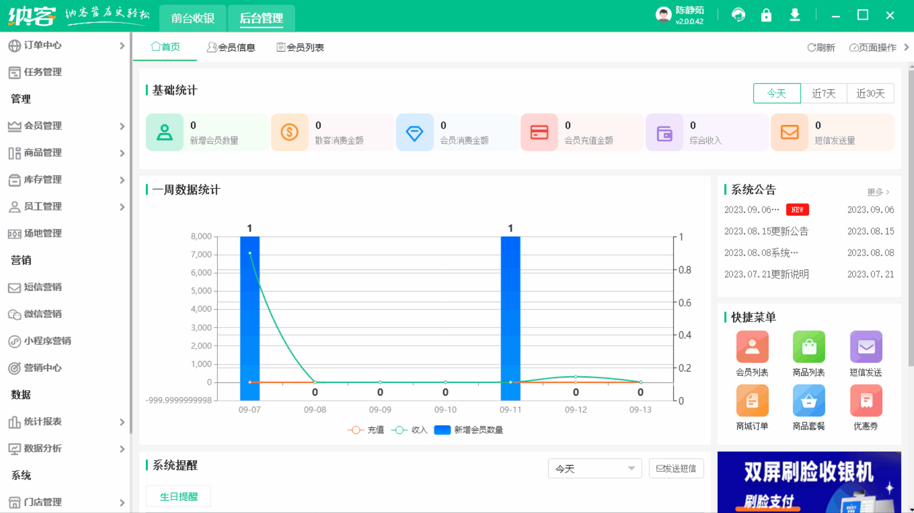Viewport: 914px width, 513px height.
Task: Click the 发送短信 button
Action: coord(676,468)
